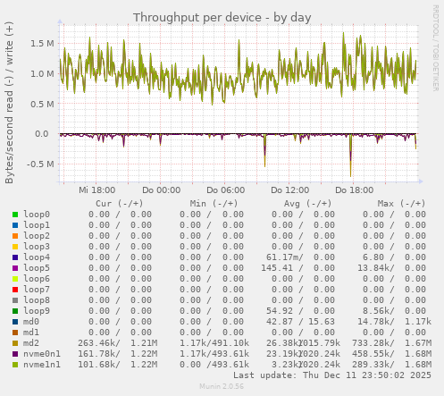Select the loop8 device label
This screenshot has width=444, height=396.
click(x=37, y=300)
